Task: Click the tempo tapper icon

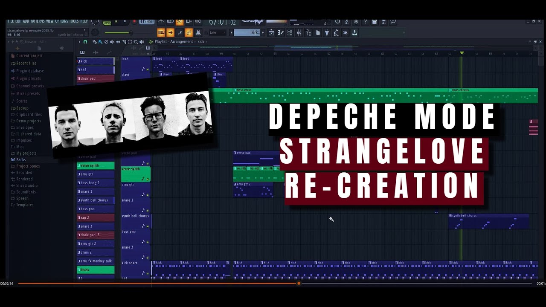Action: click(336, 32)
